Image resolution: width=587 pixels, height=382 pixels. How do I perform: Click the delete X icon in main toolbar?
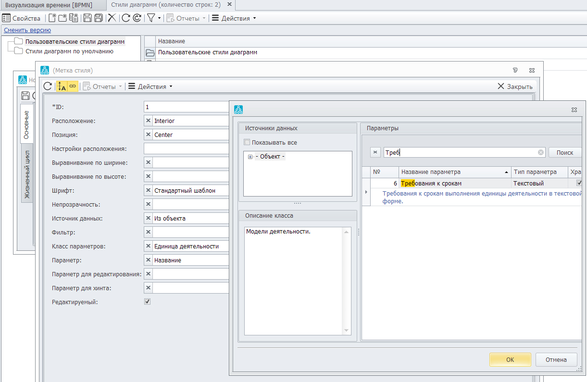(x=112, y=18)
